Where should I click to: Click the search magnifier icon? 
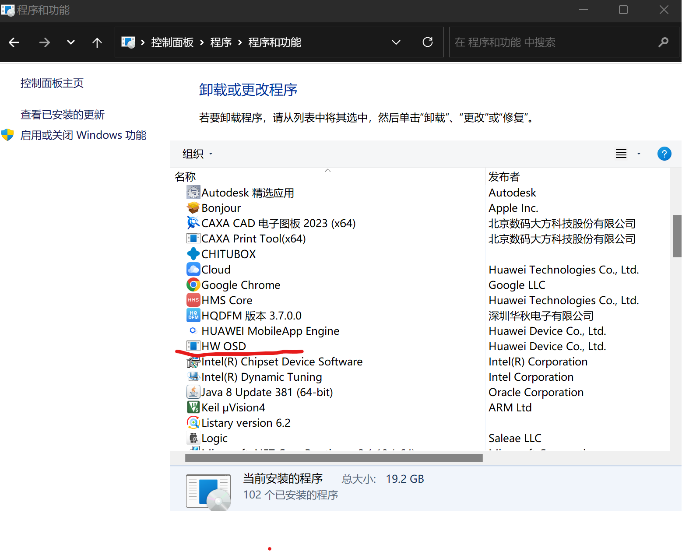[x=664, y=42]
